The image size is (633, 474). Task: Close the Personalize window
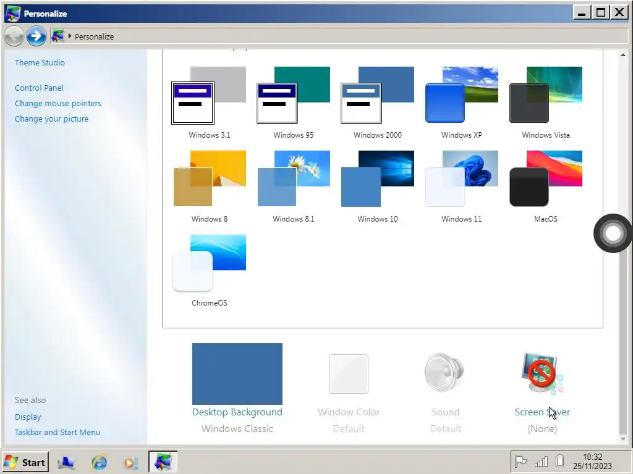619,12
